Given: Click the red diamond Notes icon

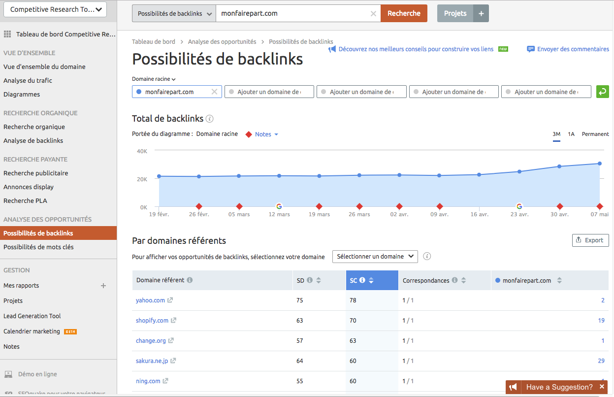Looking at the screenshot, I should click(249, 134).
